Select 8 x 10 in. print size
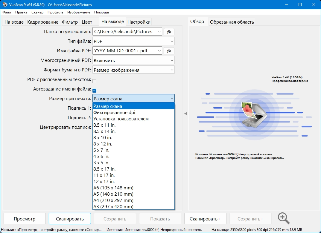 (133, 138)
